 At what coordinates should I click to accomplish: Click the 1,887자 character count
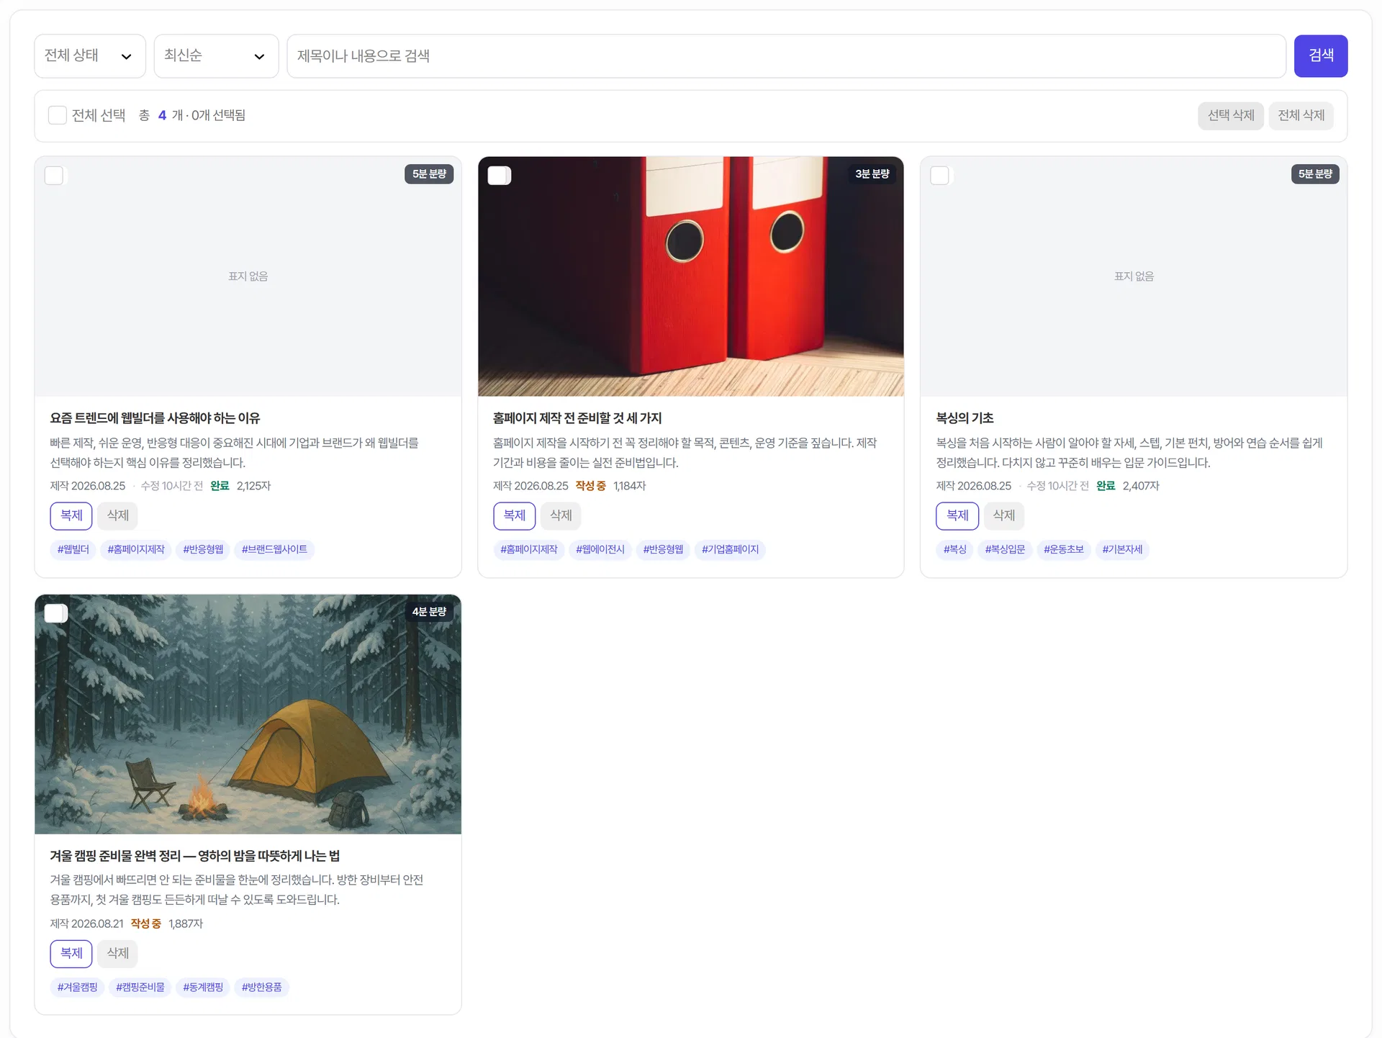coord(186,924)
